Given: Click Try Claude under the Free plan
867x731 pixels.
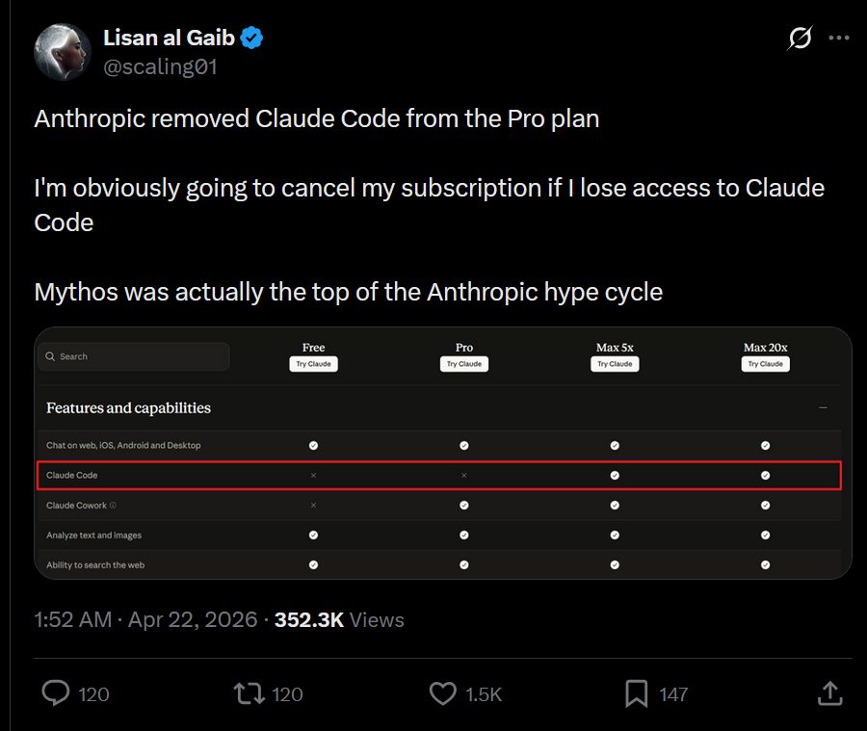Looking at the screenshot, I should [313, 364].
